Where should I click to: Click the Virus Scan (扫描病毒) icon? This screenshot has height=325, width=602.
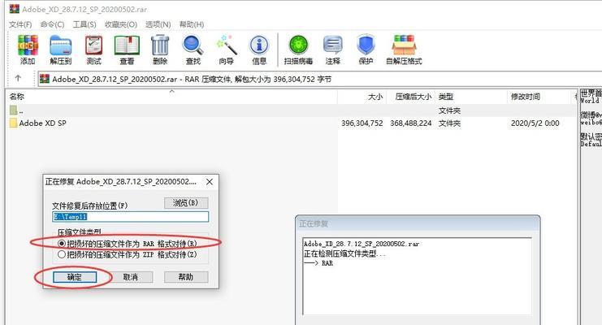click(x=298, y=45)
